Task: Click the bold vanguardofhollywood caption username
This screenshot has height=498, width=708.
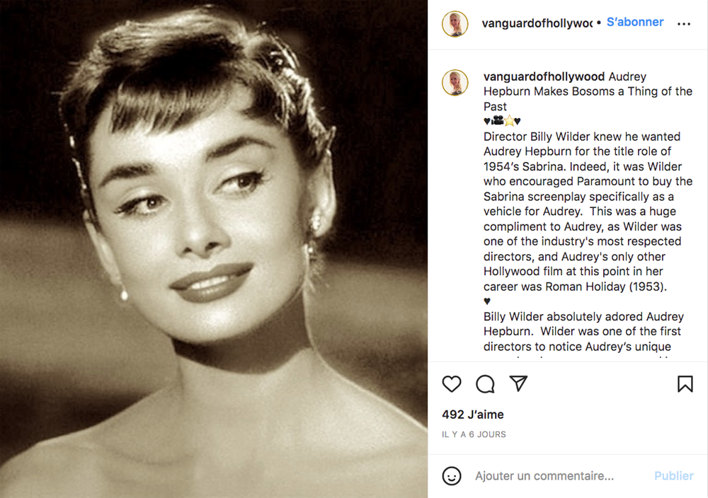Action: click(544, 76)
